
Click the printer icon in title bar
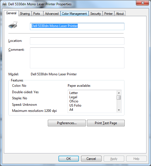(x=4, y=4)
